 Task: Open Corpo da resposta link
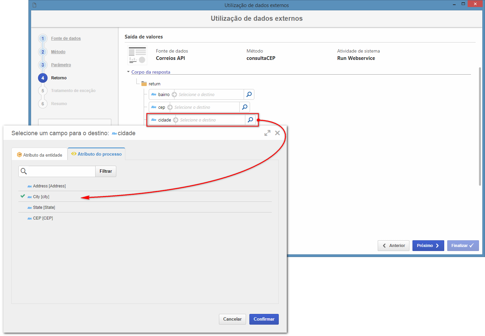pyautogui.click(x=151, y=72)
